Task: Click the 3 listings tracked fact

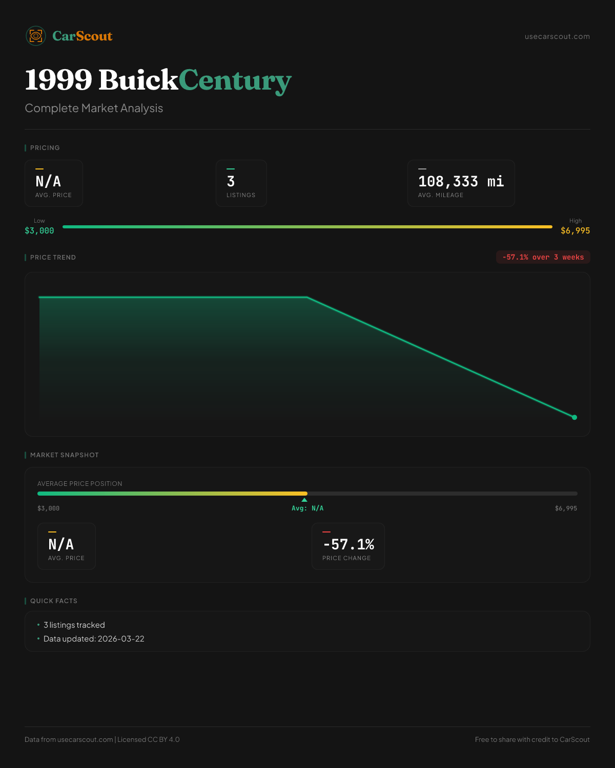Action: click(x=74, y=625)
